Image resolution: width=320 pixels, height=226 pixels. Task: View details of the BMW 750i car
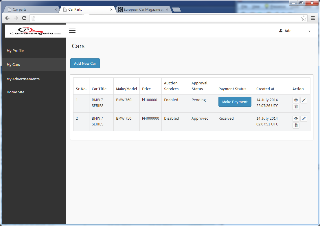point(296,119)
